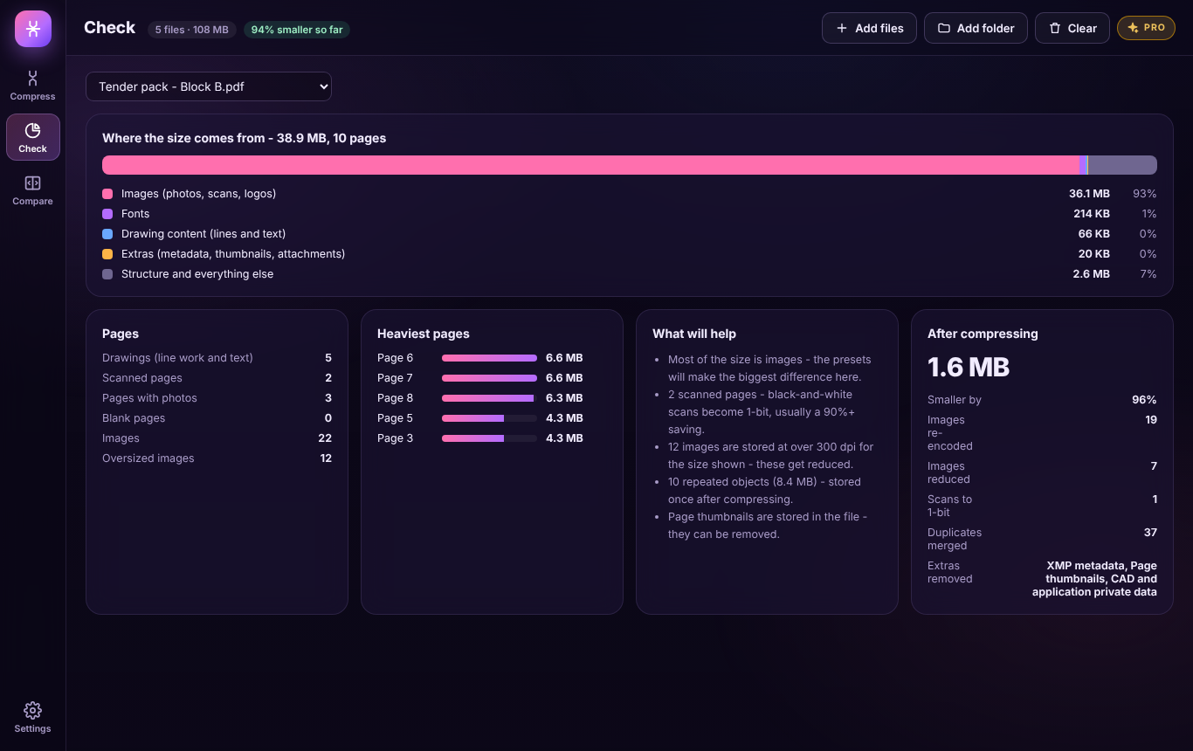The image size is (1193, 751).
Task: Click the '1.6 MB' compressed size value
Action: coord(969,368)
